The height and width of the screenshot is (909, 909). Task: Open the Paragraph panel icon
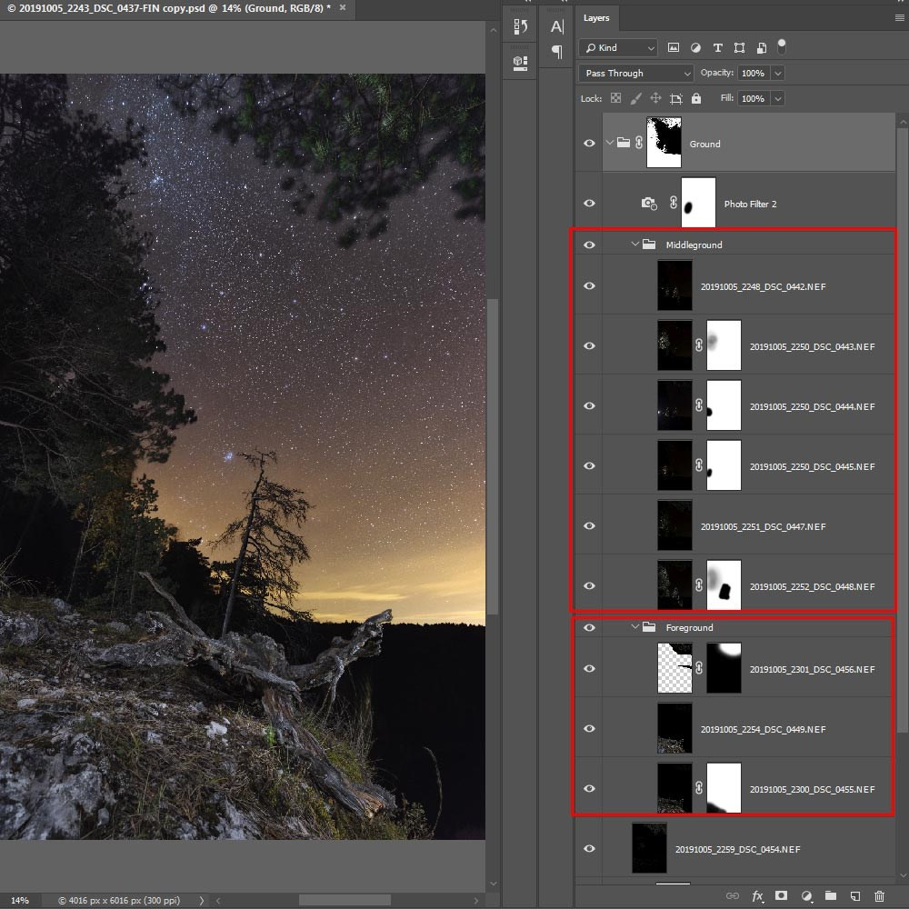(x=556, y=53)
